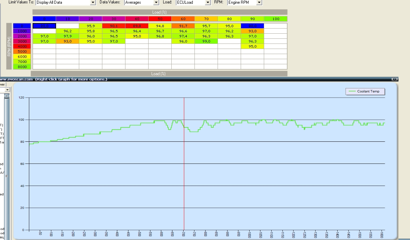Click the table cell showing 99,0
Viewport: 410px width, 240px height.
click(206, 41)
